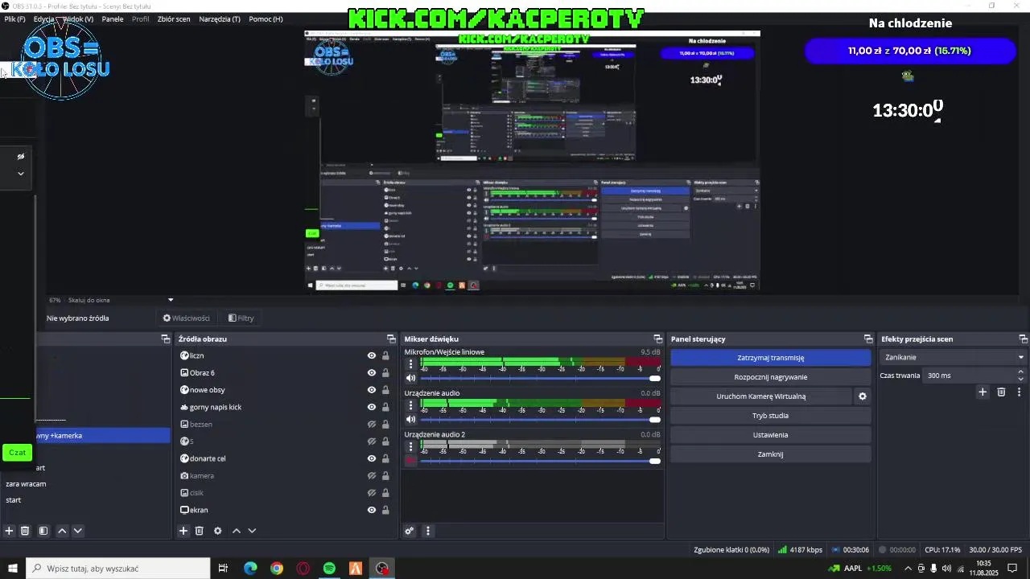Toggle lock on donarte cel source
The height and width of the screenshot is (579, 1030).
tap(385, 458)
